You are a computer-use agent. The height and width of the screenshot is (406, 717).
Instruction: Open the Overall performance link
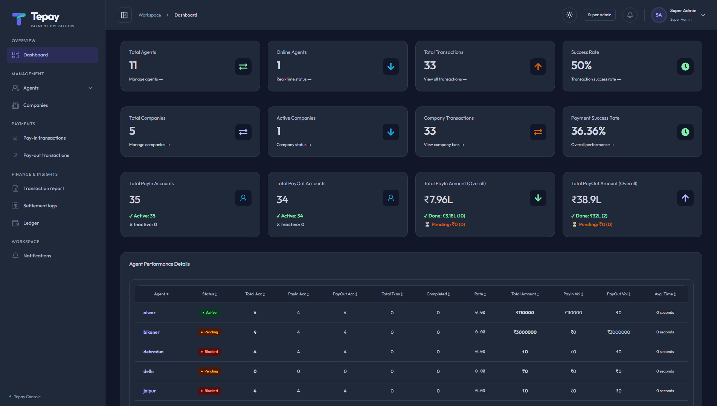[593, 145]
